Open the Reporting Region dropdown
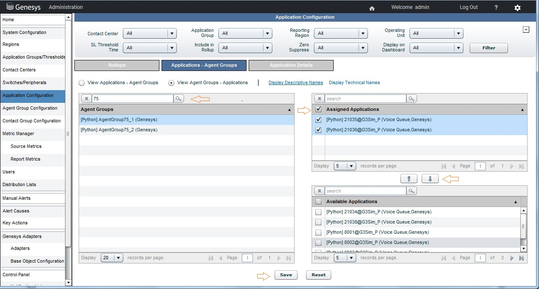The width and height of the screenshot is (539, 289). coord(341,34)
